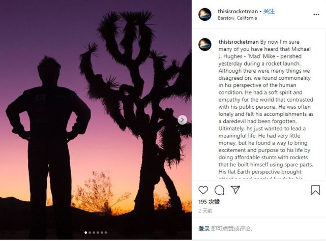The image size is (326, 241).
Task: Save post with the bookmark icon
Action: click(315, 190)
